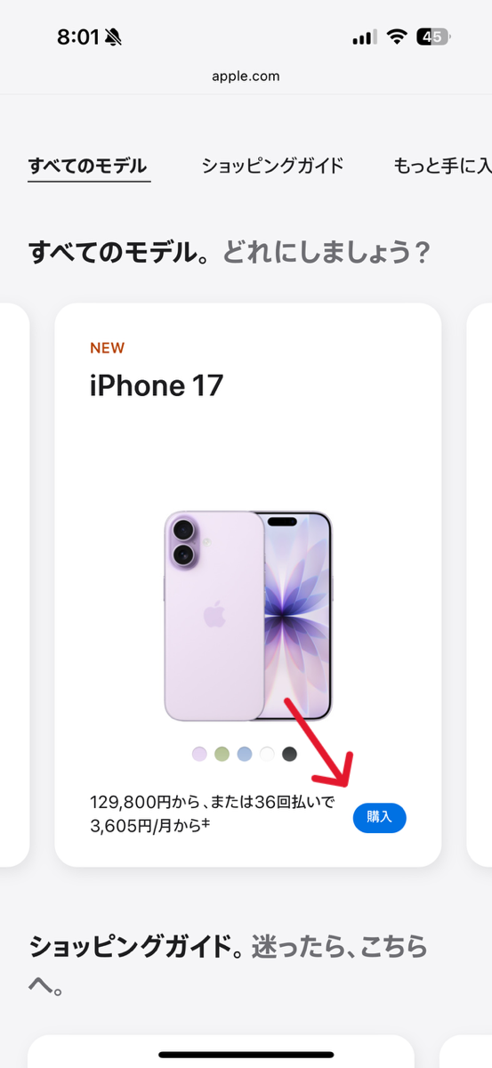Tap the next model card peeking right
Image resolution: width=492 pixels, height=1068 pixels.
[x=480, y=585]
